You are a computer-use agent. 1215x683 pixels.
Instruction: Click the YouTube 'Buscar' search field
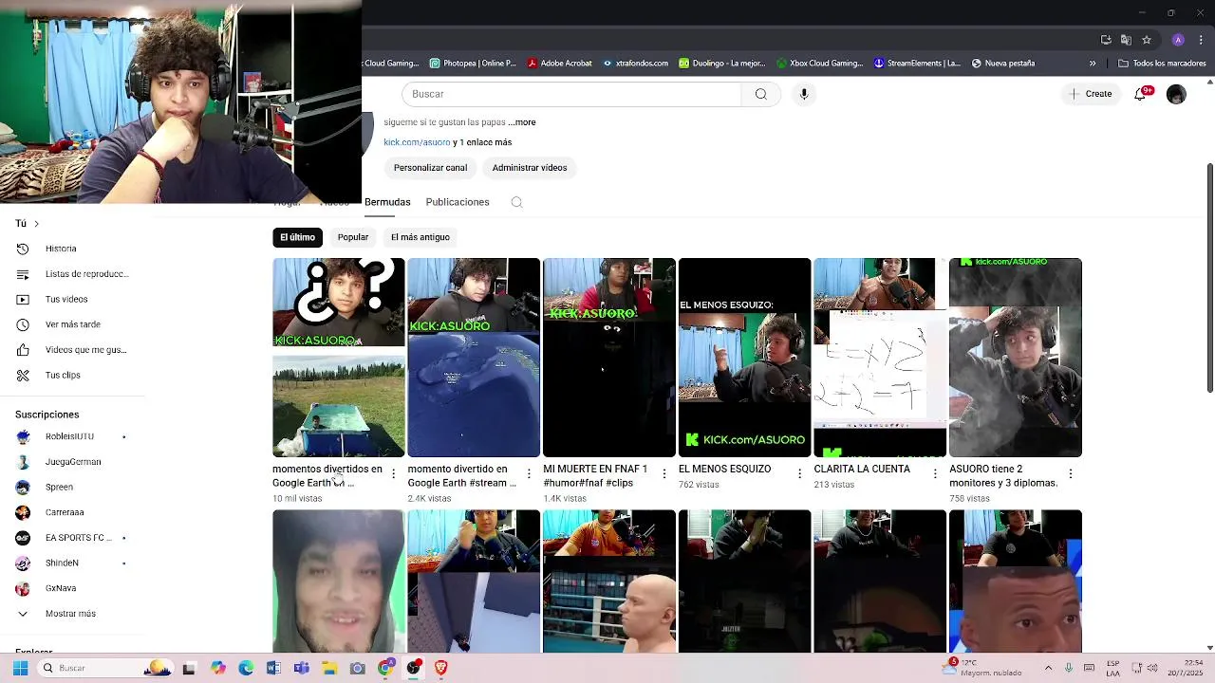pos(571,94)
